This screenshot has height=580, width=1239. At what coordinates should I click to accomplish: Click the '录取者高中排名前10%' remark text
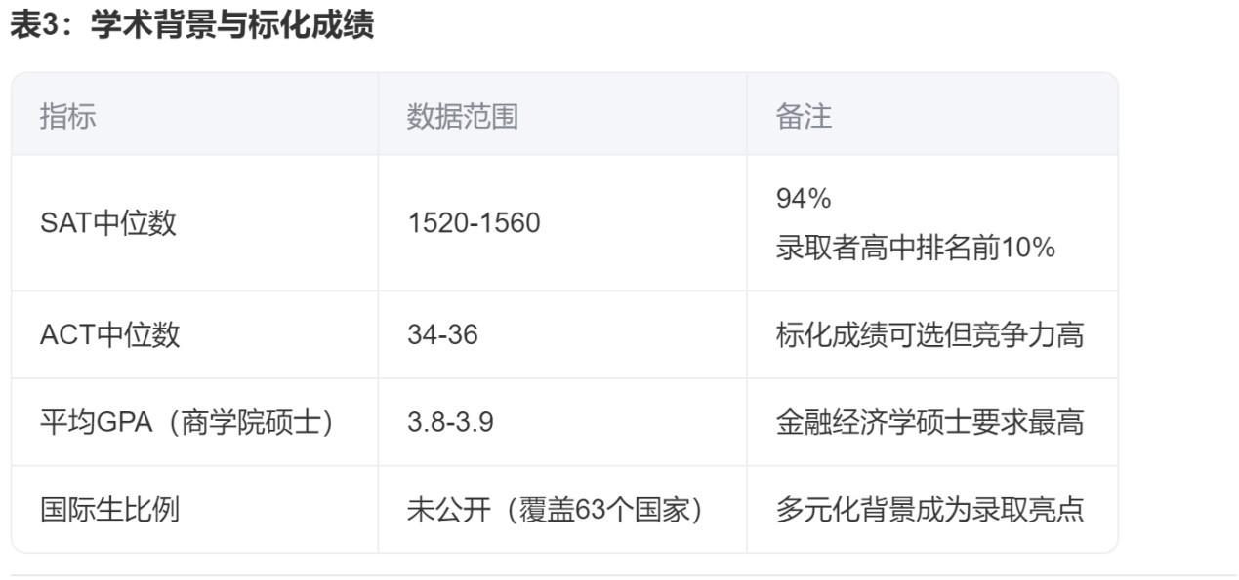tap(915, 248)
